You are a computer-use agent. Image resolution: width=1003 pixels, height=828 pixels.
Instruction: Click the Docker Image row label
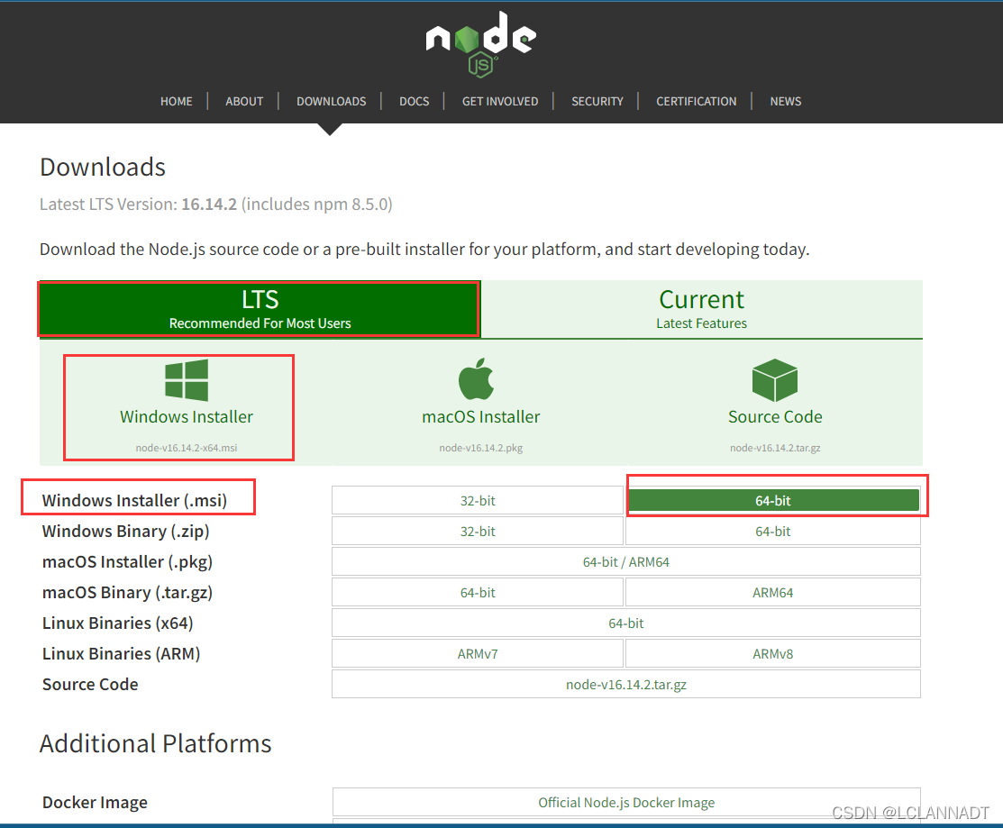pos(95,803)
